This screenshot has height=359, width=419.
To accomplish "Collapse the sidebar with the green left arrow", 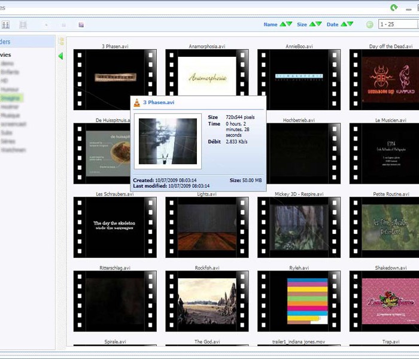I will [60, 56].
